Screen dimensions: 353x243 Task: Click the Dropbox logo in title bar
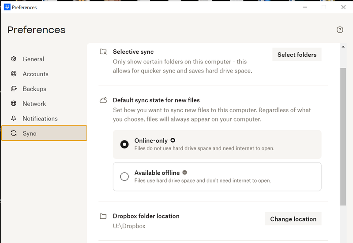(x=7, y=7)
